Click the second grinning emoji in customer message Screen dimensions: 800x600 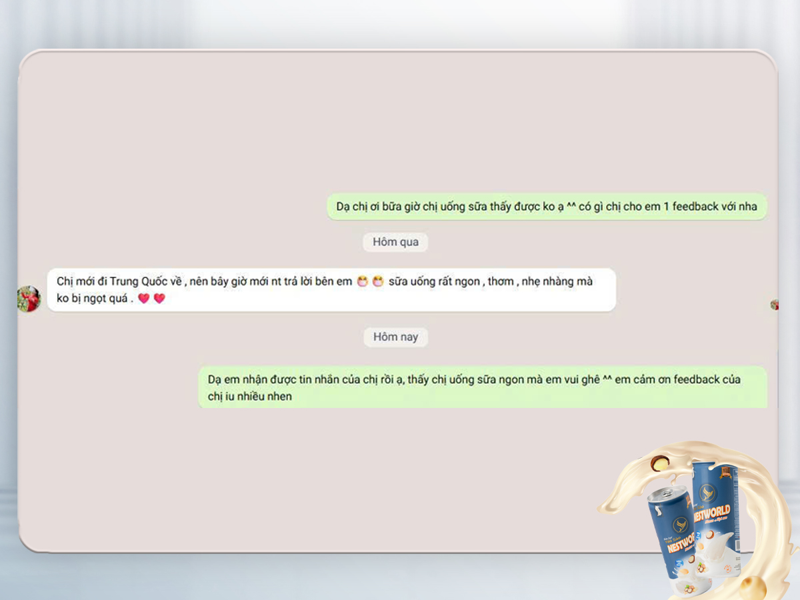[x=378, y=282]
